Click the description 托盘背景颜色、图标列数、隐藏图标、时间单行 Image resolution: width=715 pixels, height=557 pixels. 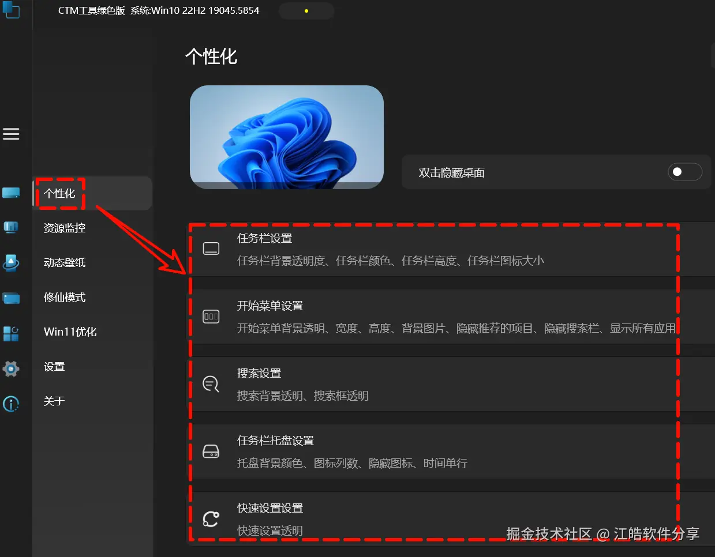point(352,464)
